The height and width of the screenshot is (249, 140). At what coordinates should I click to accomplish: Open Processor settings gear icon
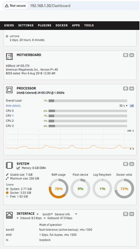coord(125,88)
